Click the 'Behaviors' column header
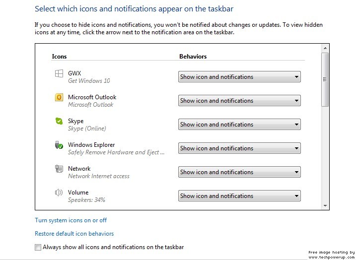Screen dimensions: 356x260 [x=193, y=56]
